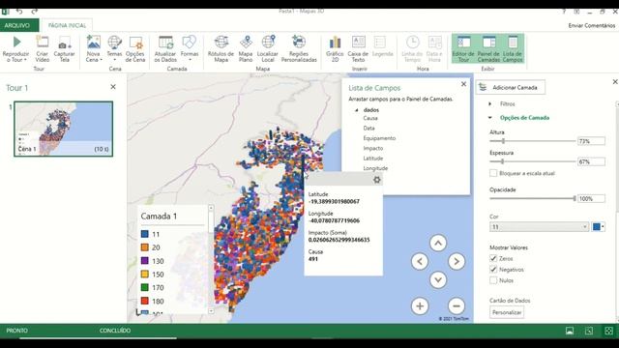This screenshot has height=348, width=619.
Task: Click the Personalizar button
Action: (x=507, y=312)
